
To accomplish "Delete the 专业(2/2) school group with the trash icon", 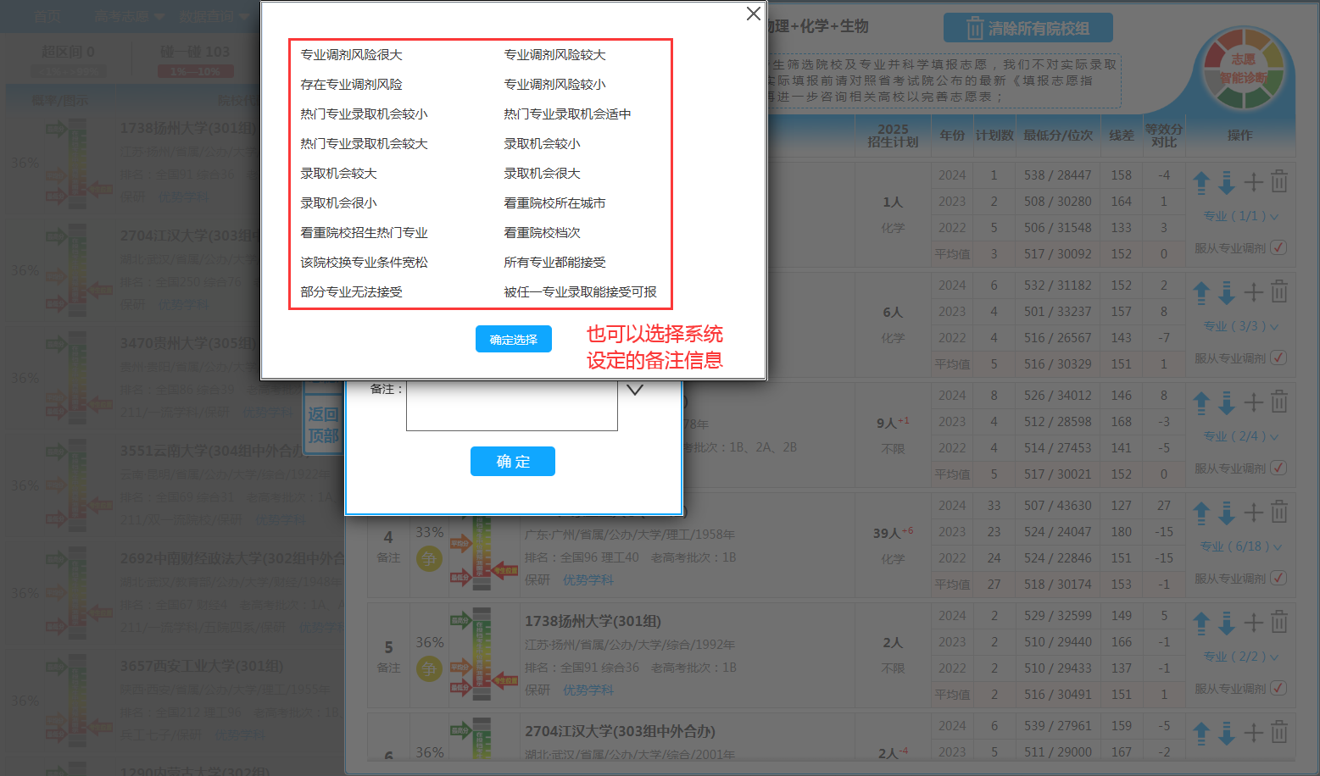I will 1279,623.
